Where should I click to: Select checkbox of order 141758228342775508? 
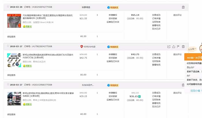[8, 46]
